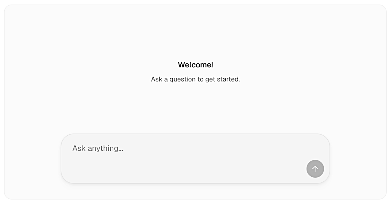Image resolution: width=392 pixels, height=203 pixels.
Task: Click the get started instruction line
Action: [195, 79]
